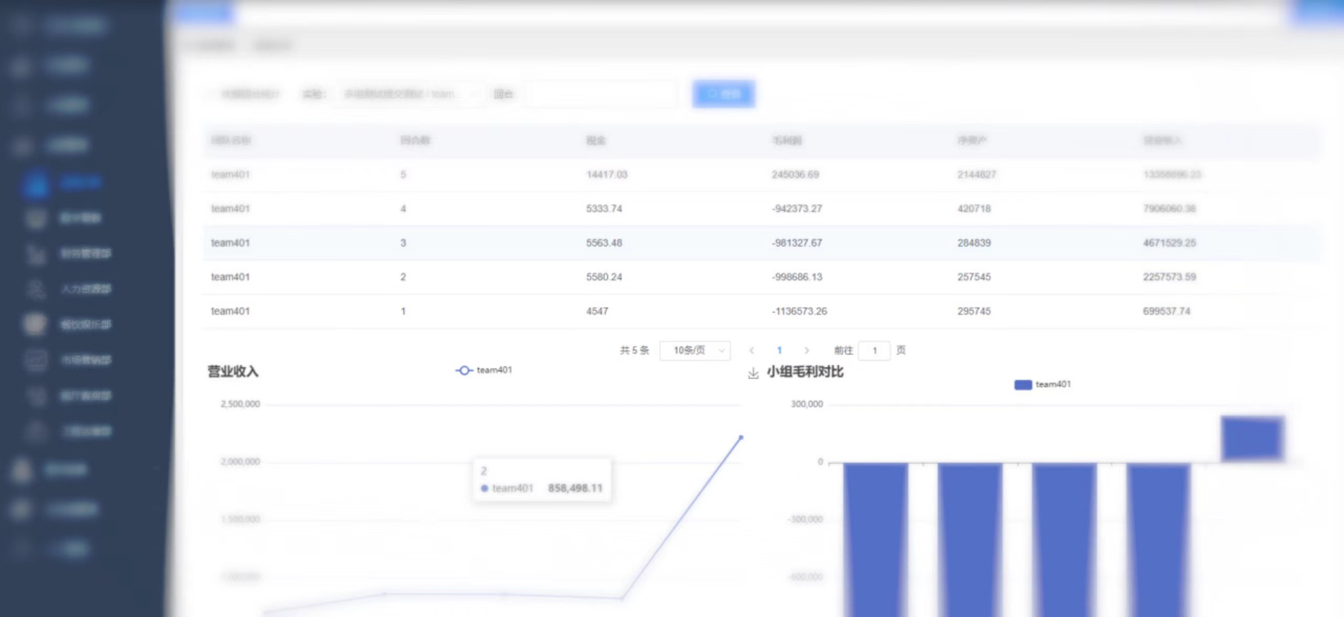Viewport: 1344px width, 617px height.
Task: Click the 财务管理部 sidebar icon
Action: (x=36, y=254)
